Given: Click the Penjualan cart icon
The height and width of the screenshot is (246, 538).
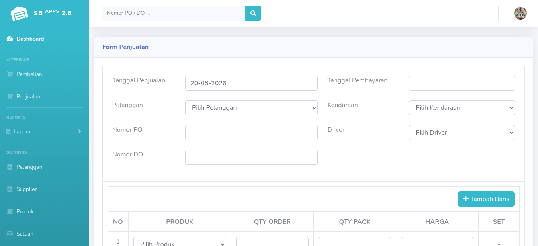Looking at the screenshot, I should (x=10, y=96).
